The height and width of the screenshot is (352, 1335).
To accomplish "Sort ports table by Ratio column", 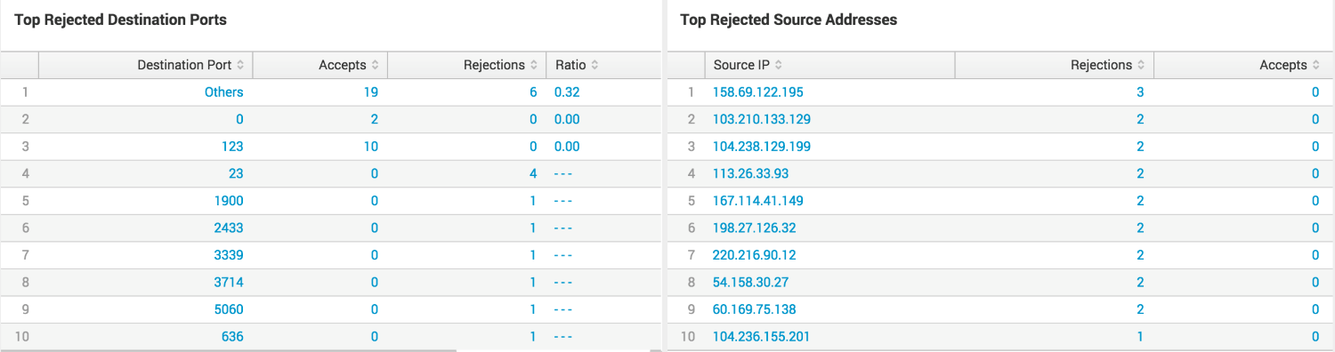I will pos(595,65).
